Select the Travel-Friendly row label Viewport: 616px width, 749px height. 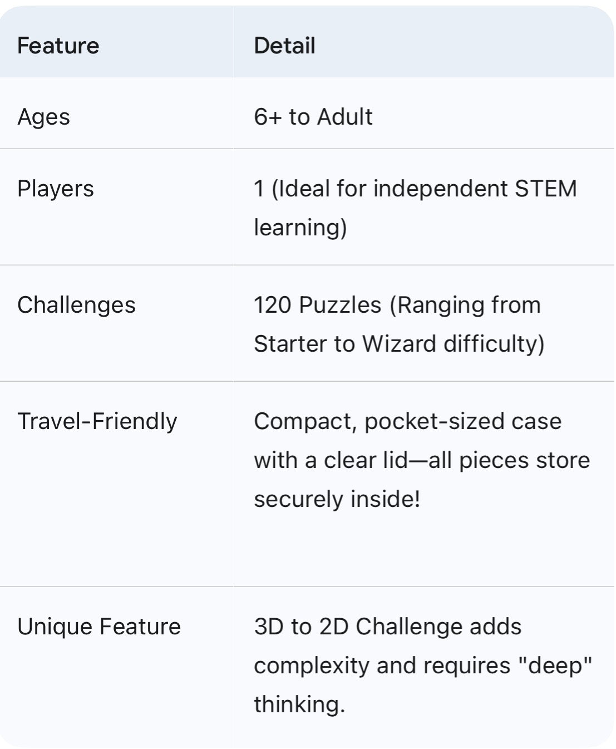click(97, 421)
